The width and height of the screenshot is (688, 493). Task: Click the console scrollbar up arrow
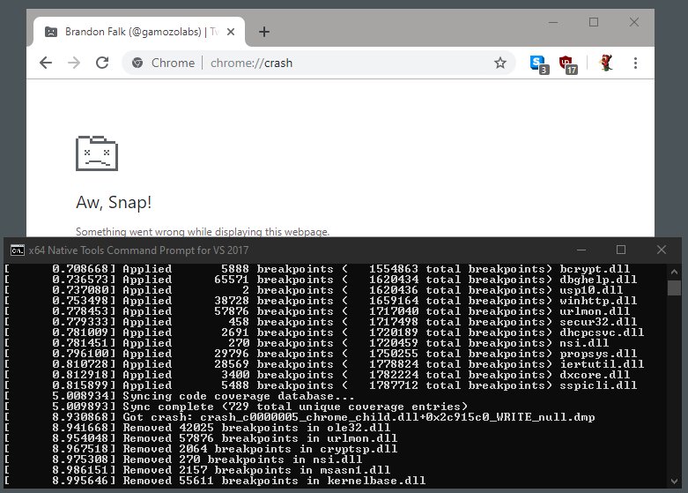point(674,272)
